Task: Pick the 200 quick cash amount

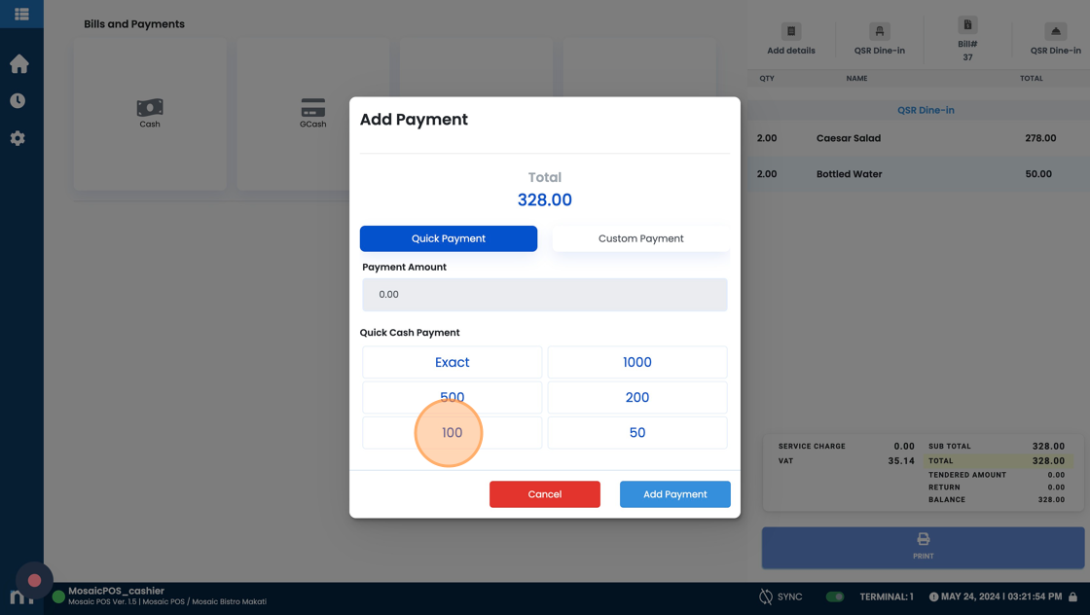Action: point(636,397)
